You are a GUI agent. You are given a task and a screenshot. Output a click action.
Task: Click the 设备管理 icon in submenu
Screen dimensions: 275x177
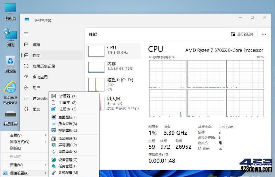tap(54, 160)
